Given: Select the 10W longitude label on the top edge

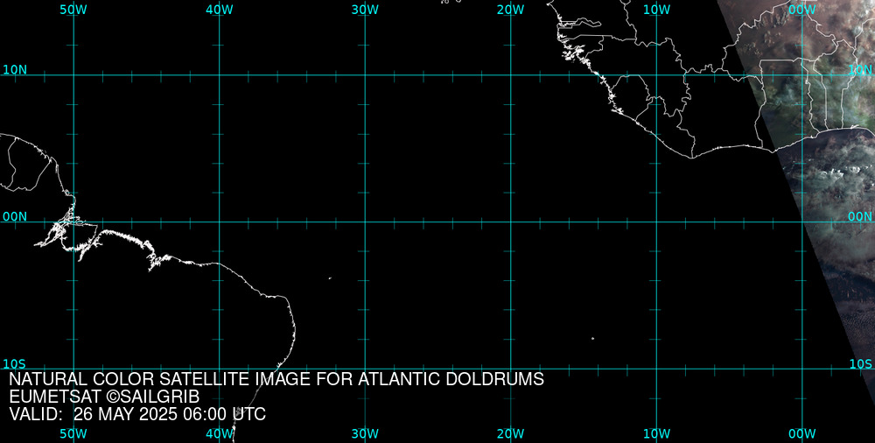Looking at the screenshot, I should coord(656,10).
